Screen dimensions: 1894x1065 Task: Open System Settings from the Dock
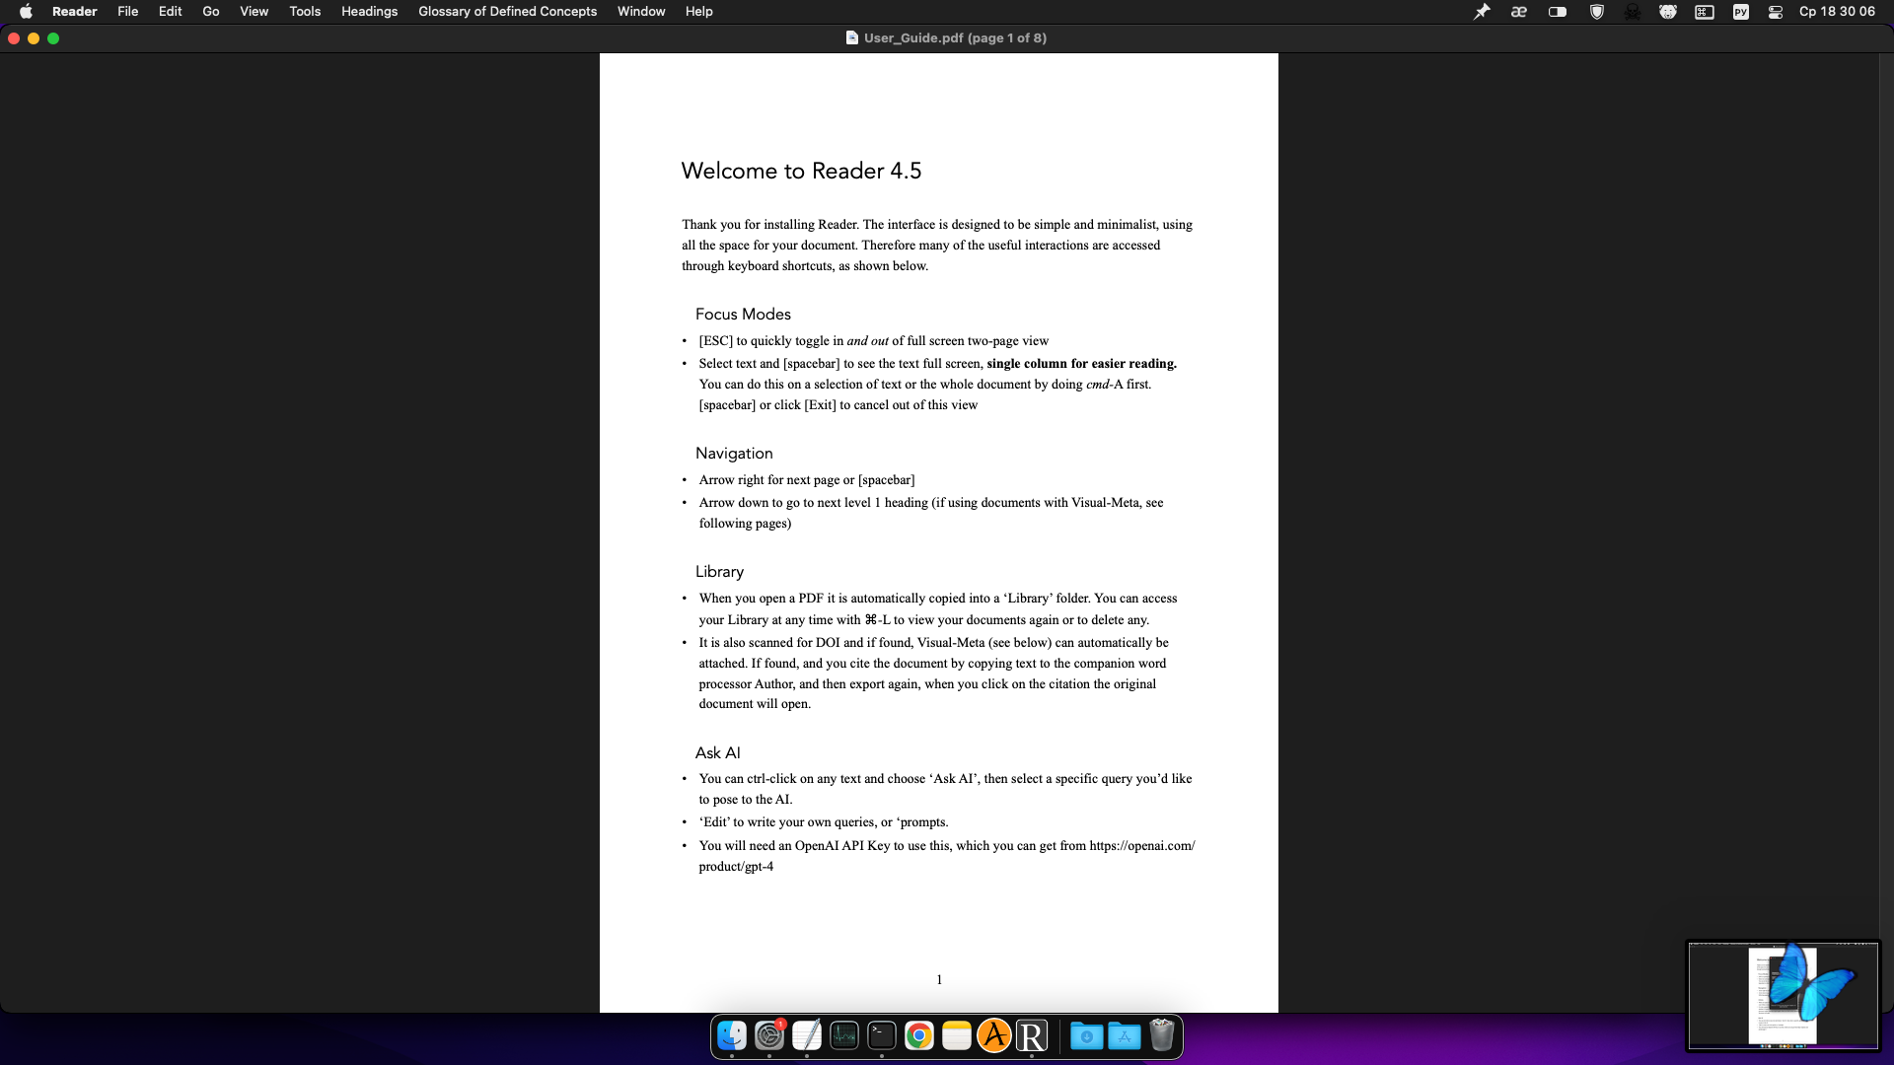pyautogui.click(x=769, y=1035)
